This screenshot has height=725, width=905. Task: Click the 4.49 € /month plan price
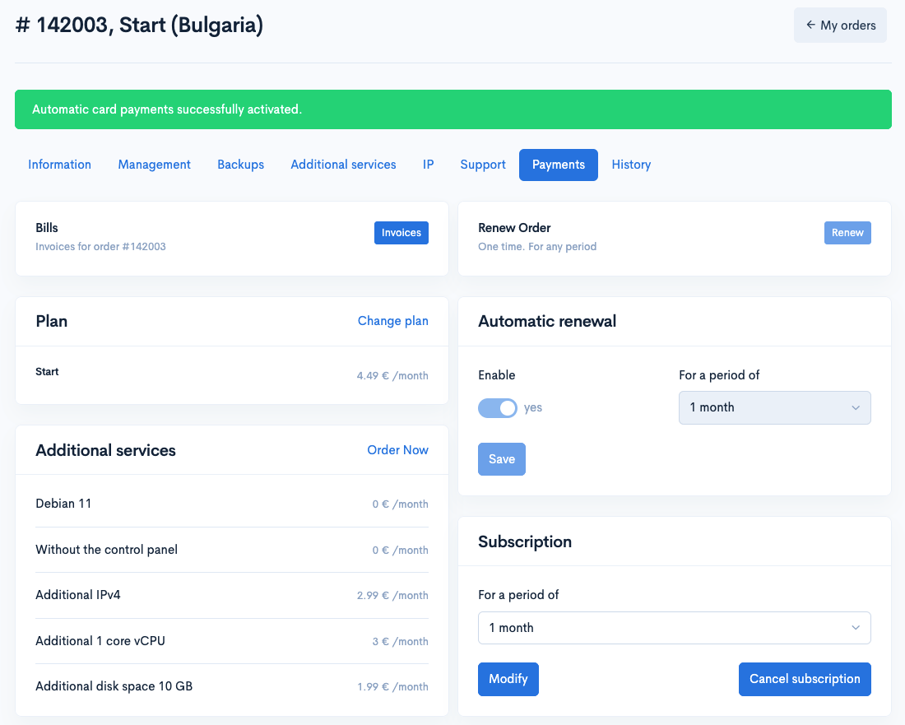[392, 376]
